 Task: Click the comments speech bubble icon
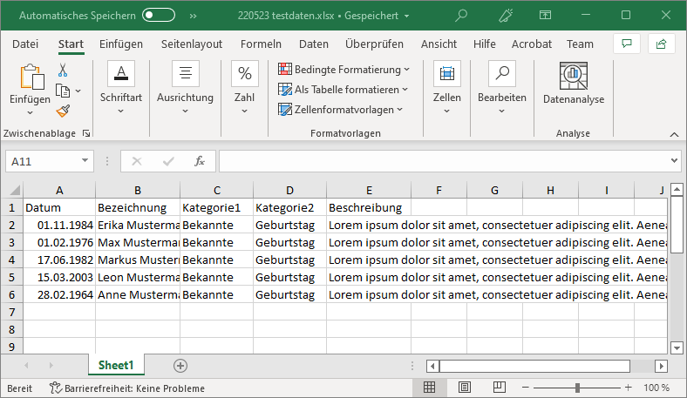coord(626,44)
